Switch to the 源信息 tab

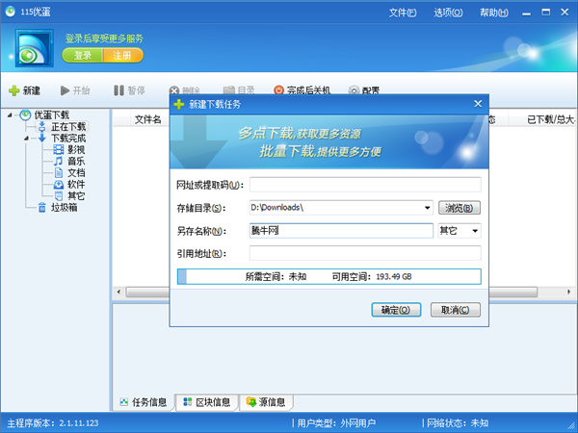coord(266,402)
